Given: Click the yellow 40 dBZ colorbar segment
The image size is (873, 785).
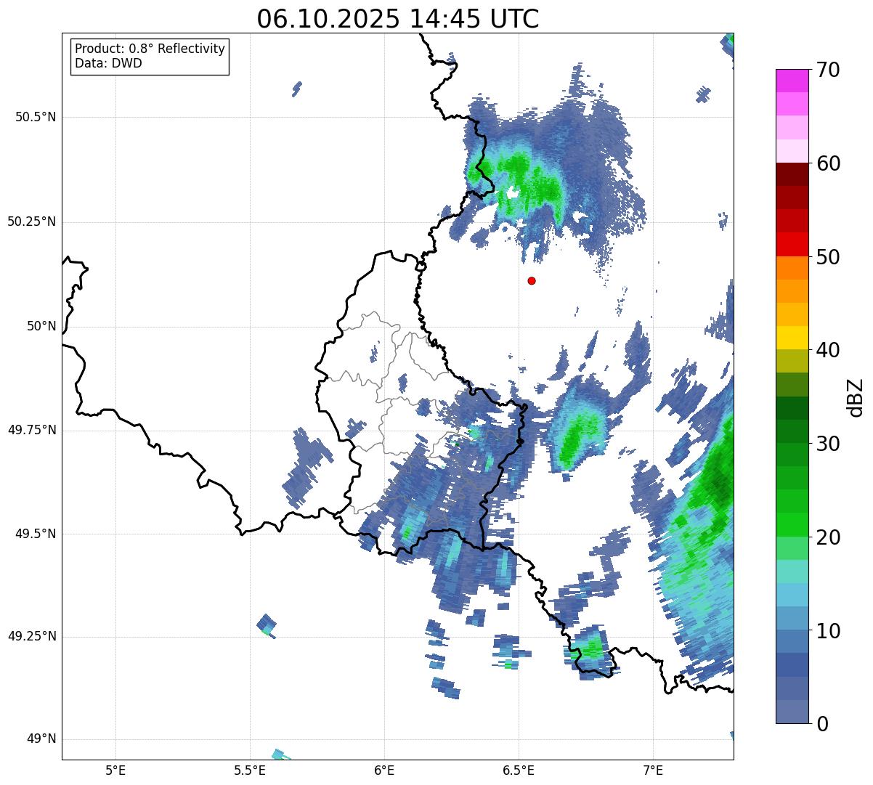Looking at the screenshot, I should tap(792, 338).
